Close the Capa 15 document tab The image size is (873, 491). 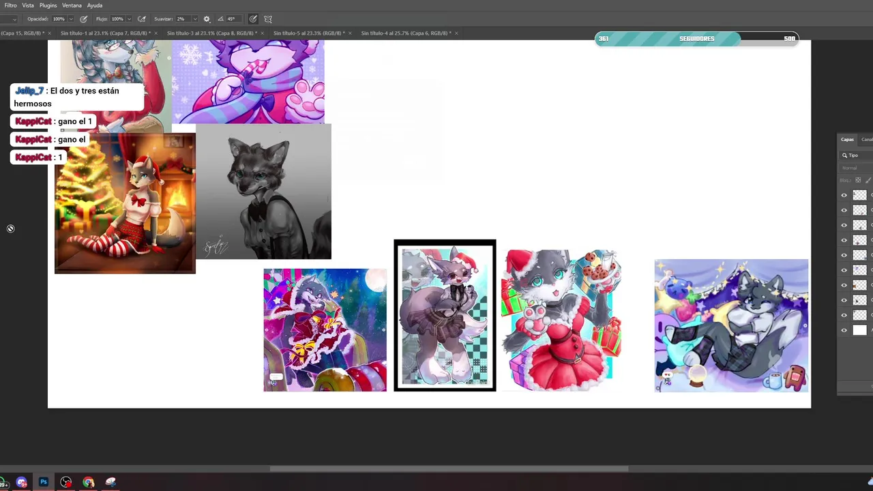pos(49,33)
